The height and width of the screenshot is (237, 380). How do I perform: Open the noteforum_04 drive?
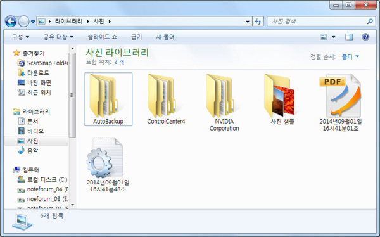(x=42, y=189)
